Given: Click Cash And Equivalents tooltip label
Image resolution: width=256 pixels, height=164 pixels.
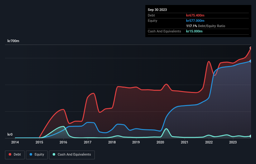Looking at the screenshot, I should click(x=164, y=31).
